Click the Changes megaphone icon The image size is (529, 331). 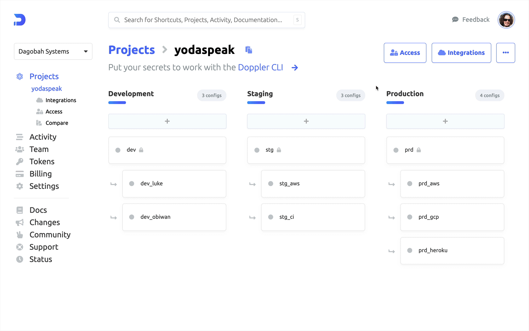pos(20,222)
